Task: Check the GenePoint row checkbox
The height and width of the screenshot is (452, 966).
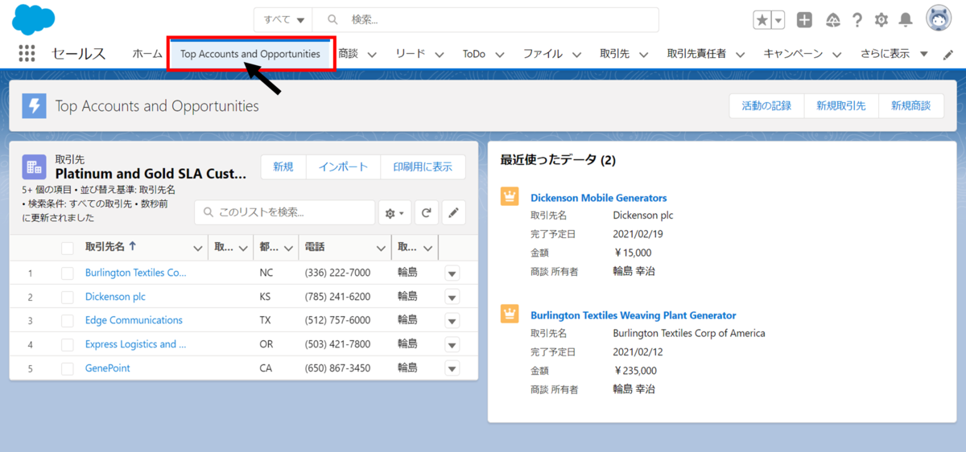Action: (68, 368)
